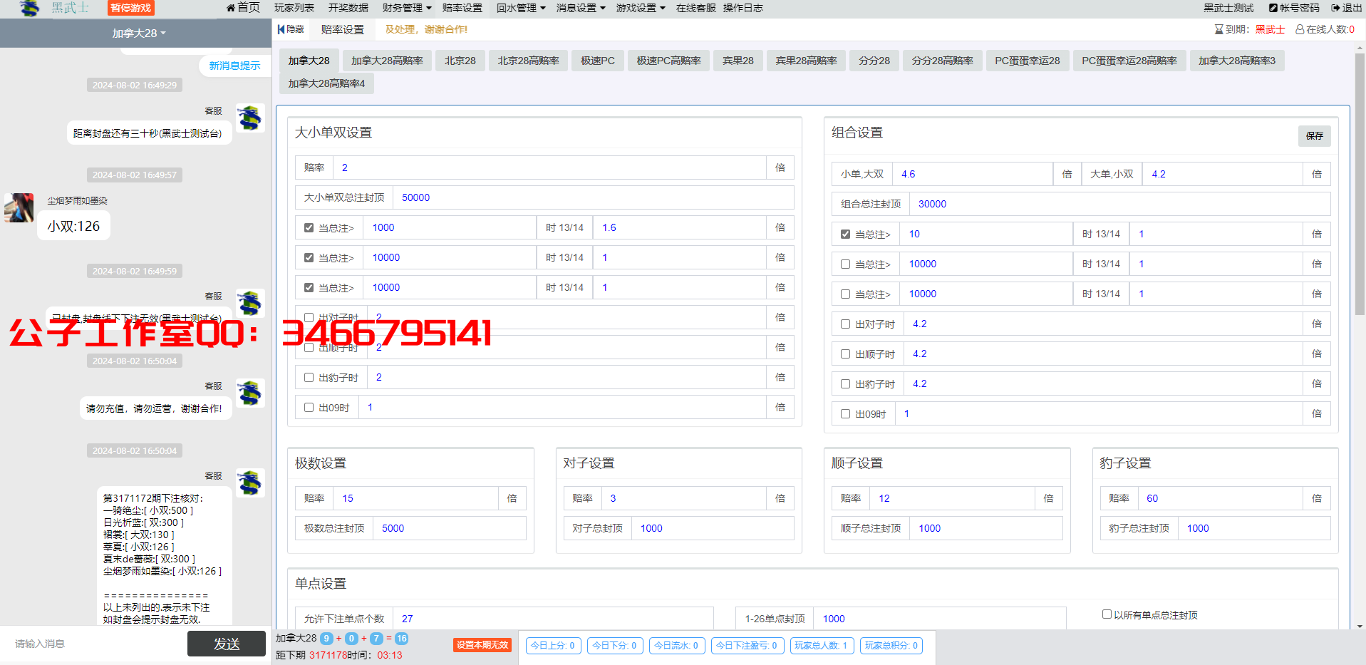Enable 出对子时 checkbox in 组合设置
1366x665 pixels.
point(845,324)
